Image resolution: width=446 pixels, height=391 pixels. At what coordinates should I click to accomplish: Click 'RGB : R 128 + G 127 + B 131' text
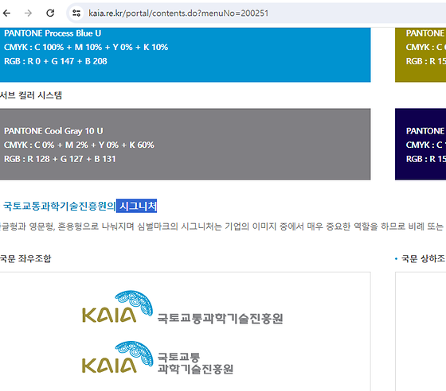60,159
